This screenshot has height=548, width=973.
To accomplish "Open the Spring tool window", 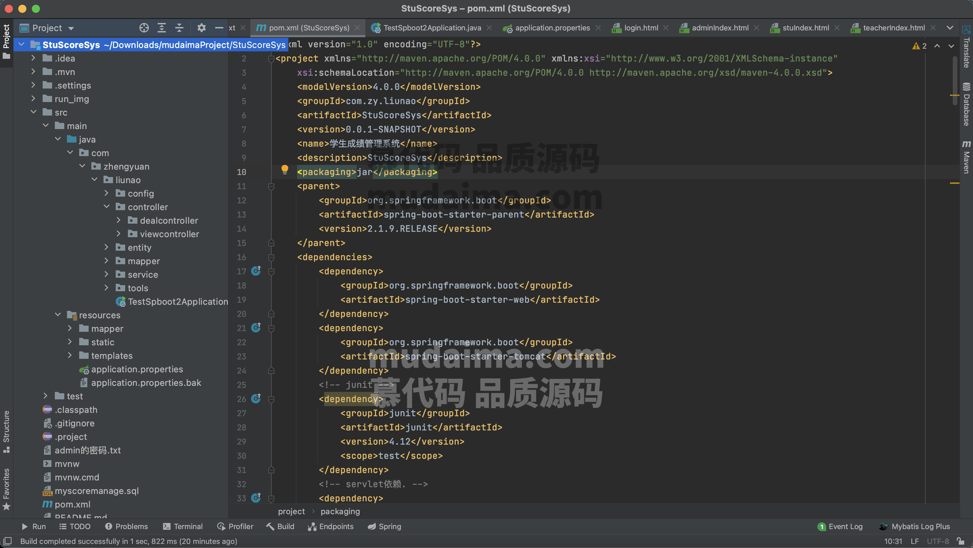I will click(384, 526).
